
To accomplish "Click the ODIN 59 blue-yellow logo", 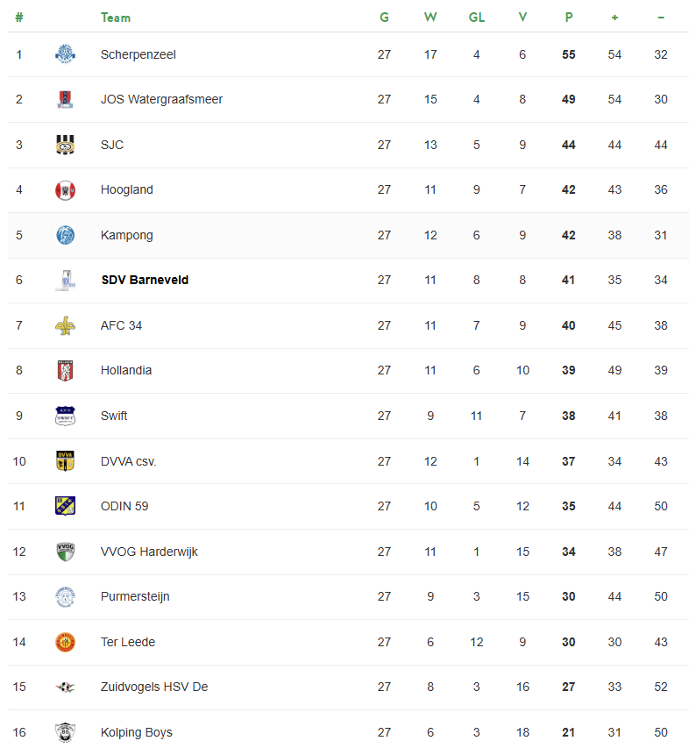I will pos(65,506).
